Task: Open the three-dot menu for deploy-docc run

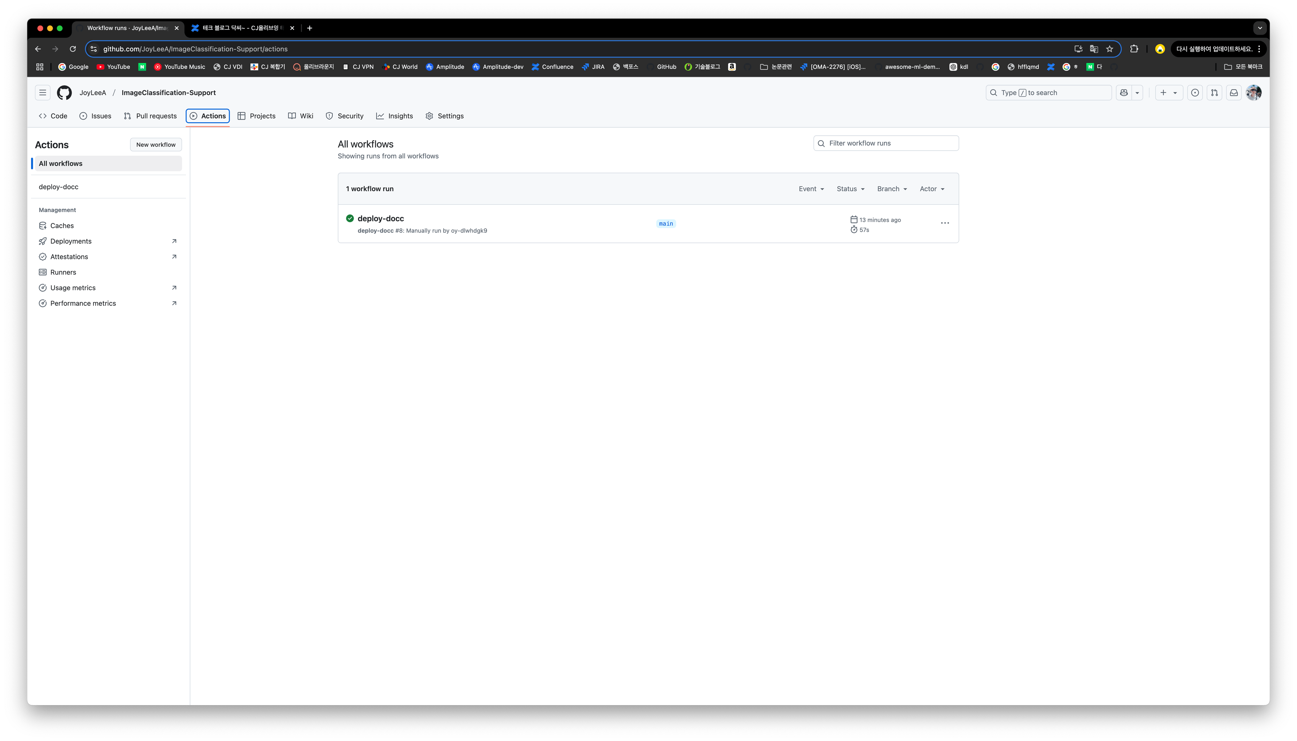Action: 945,223
